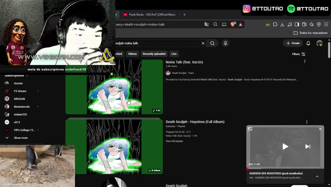Click the Trapped Out In 2D track line

point(178,132)
